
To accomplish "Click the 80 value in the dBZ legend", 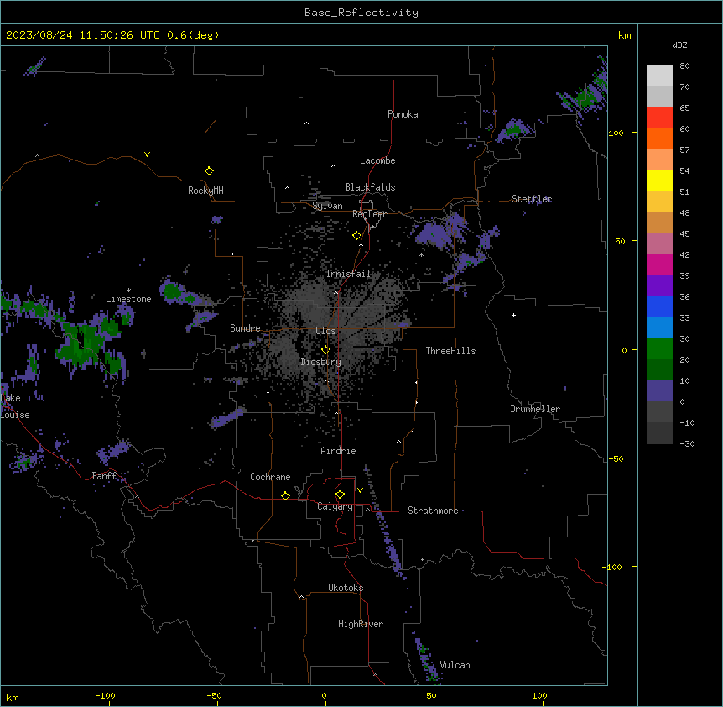I will point(684,66).
